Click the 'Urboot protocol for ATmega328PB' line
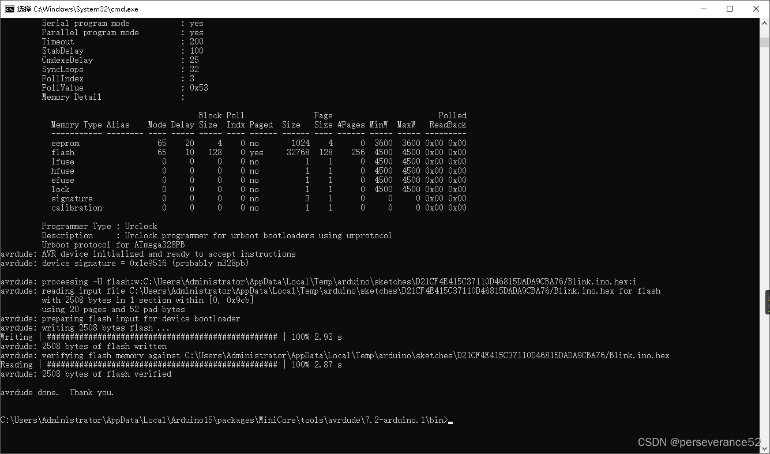 113,245
